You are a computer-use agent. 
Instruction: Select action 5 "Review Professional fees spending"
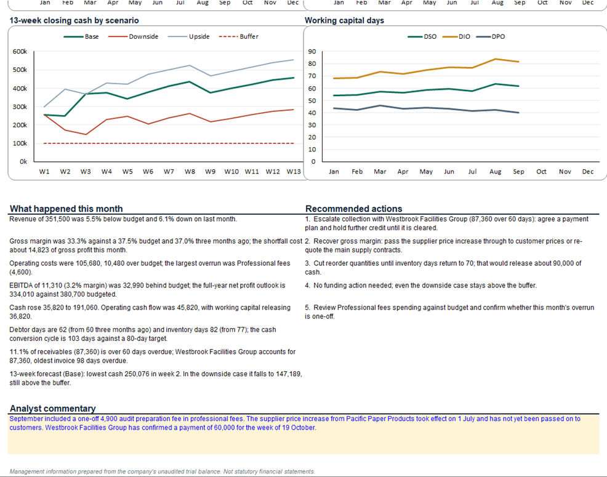point(449,312)
